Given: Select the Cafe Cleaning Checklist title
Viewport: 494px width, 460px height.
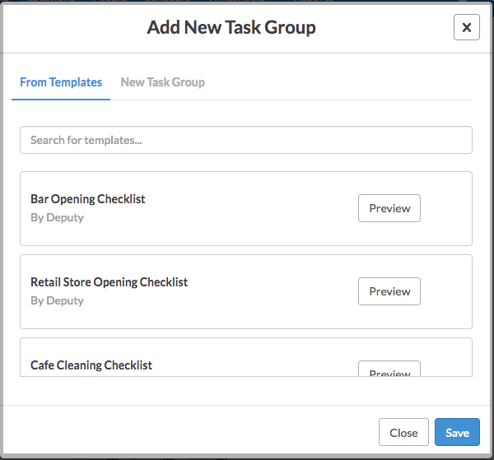Looking at the screenshot, I should click(x=91, y=365).
